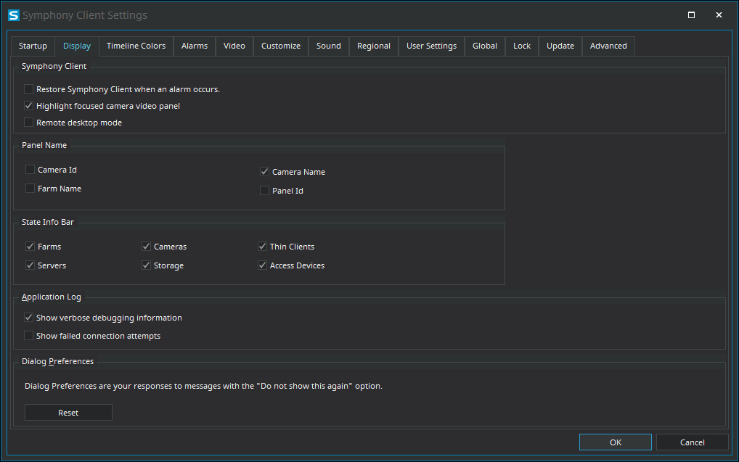Click the Symphony Client group label
Viewport: 739px width, 462px height.
(x=54, y=66)
